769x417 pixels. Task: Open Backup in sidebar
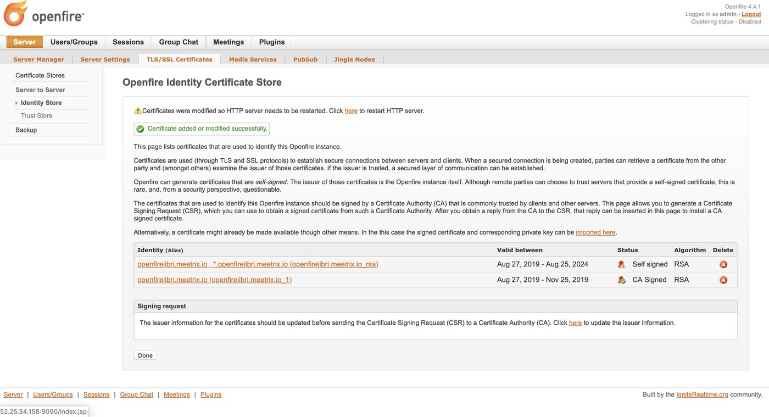coord(26,130)
